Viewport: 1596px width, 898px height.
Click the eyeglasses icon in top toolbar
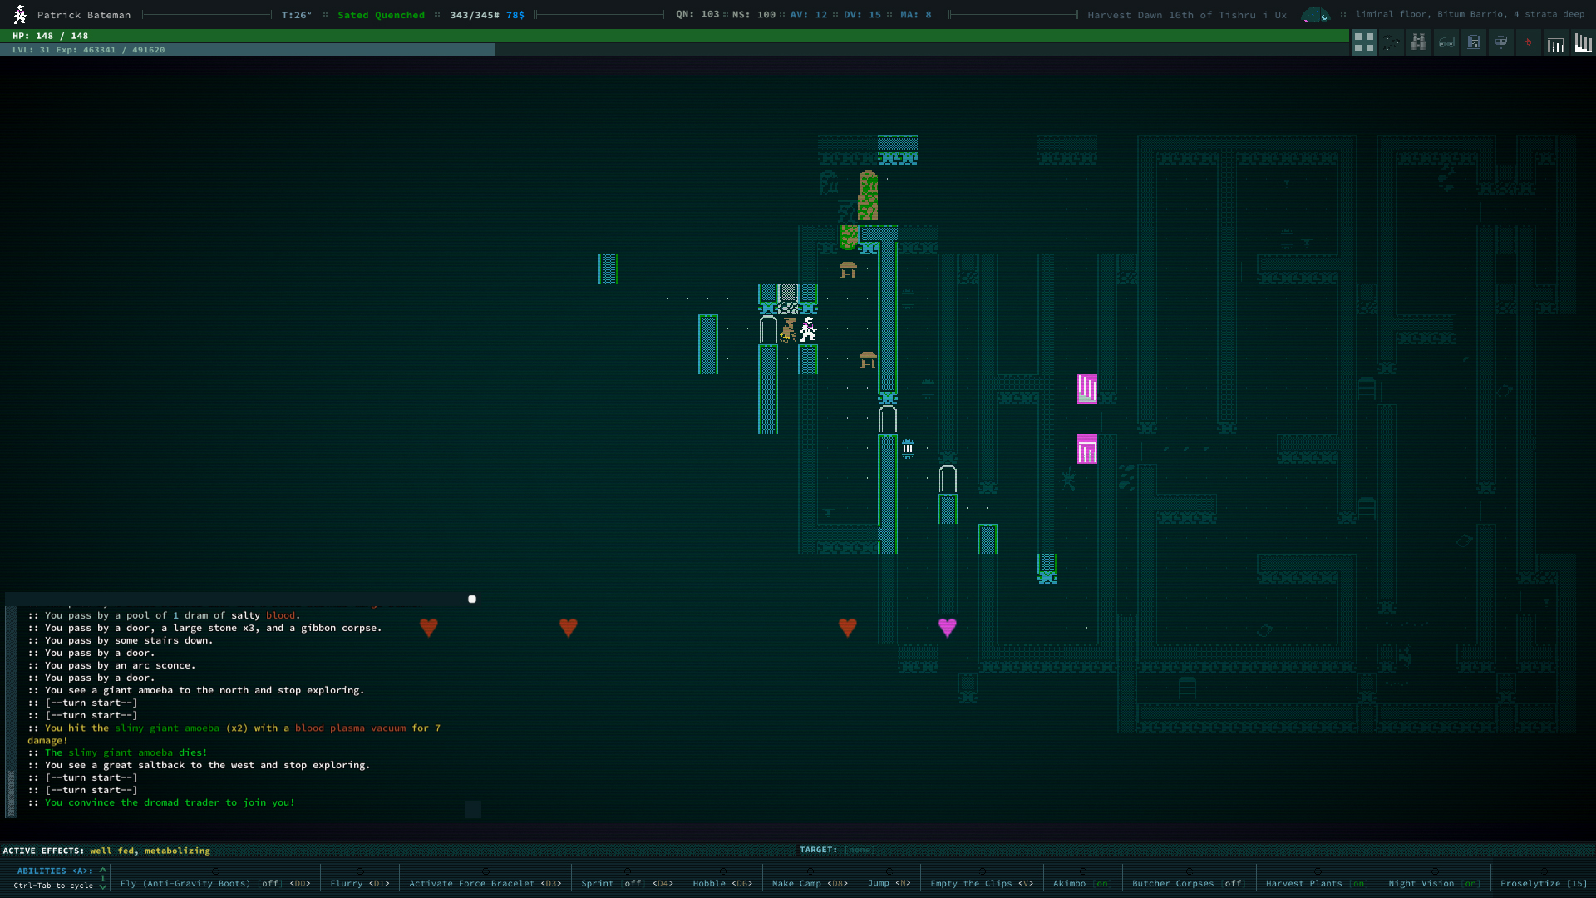tap(1446, 42)
